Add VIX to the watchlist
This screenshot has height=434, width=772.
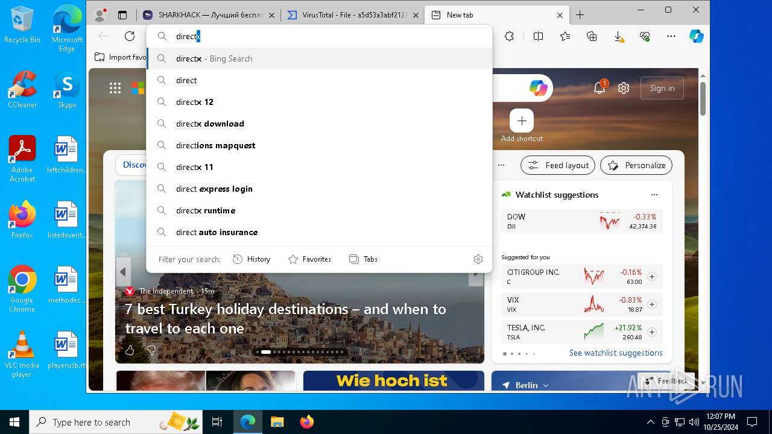point(652,304)
